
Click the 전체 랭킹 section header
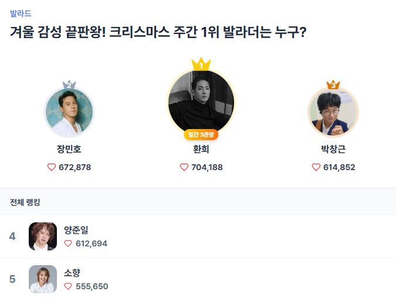point(25,202)
